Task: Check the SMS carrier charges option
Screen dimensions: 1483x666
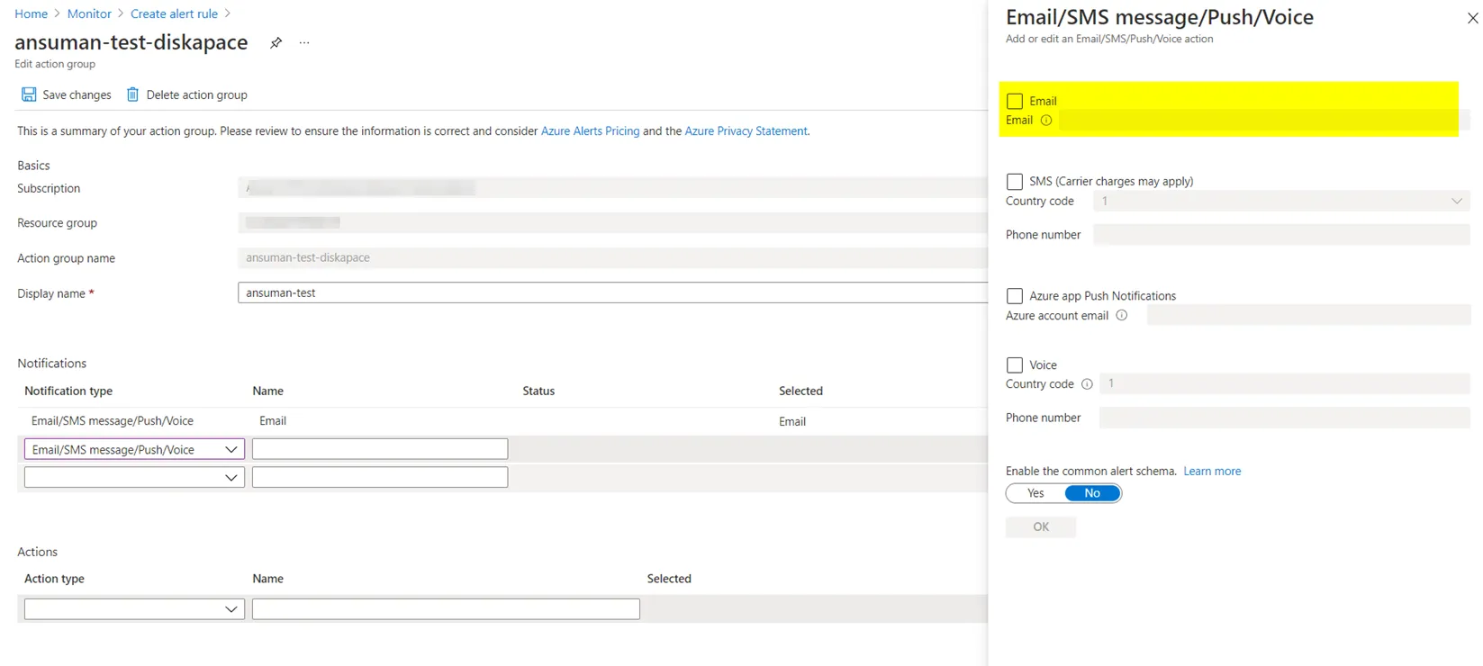Action: pyautogui.click(x=1015, y=182)
